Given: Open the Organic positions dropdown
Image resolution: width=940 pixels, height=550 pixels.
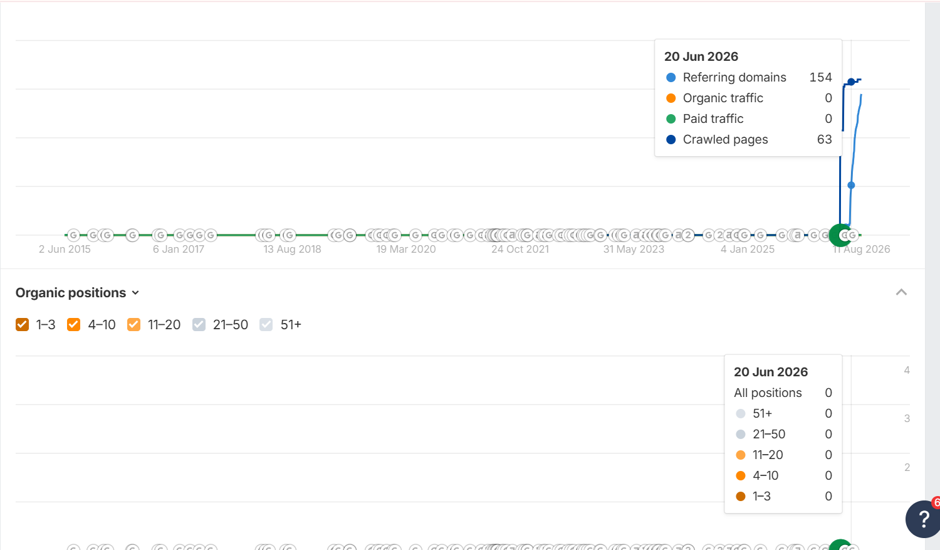Looking at the screenshot, I should tap(77, 293).
